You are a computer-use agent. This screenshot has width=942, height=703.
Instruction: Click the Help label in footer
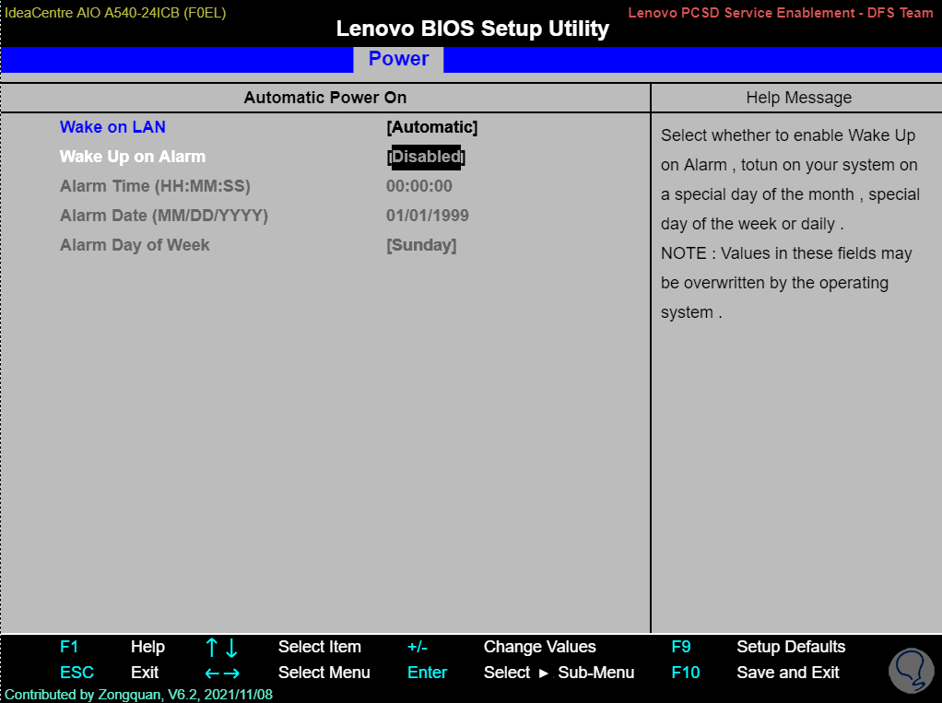(147, 647)
